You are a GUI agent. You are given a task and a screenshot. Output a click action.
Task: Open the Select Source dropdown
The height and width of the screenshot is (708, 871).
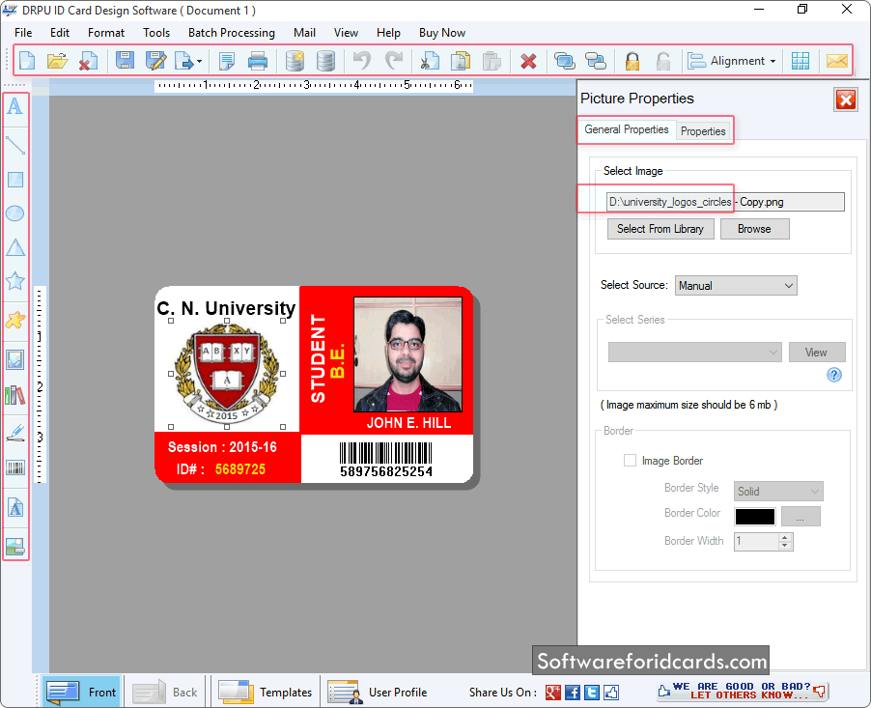tap(736, 286)
